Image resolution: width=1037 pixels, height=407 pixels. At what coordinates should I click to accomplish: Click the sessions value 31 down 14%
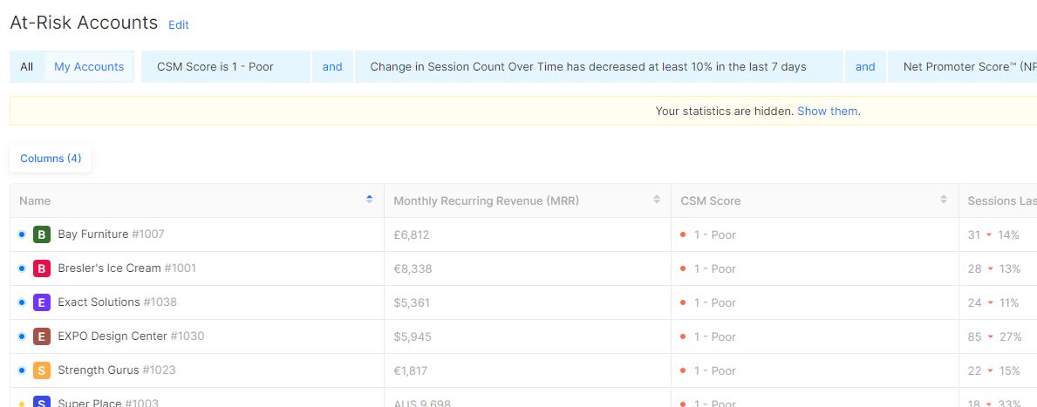point(993,234)
